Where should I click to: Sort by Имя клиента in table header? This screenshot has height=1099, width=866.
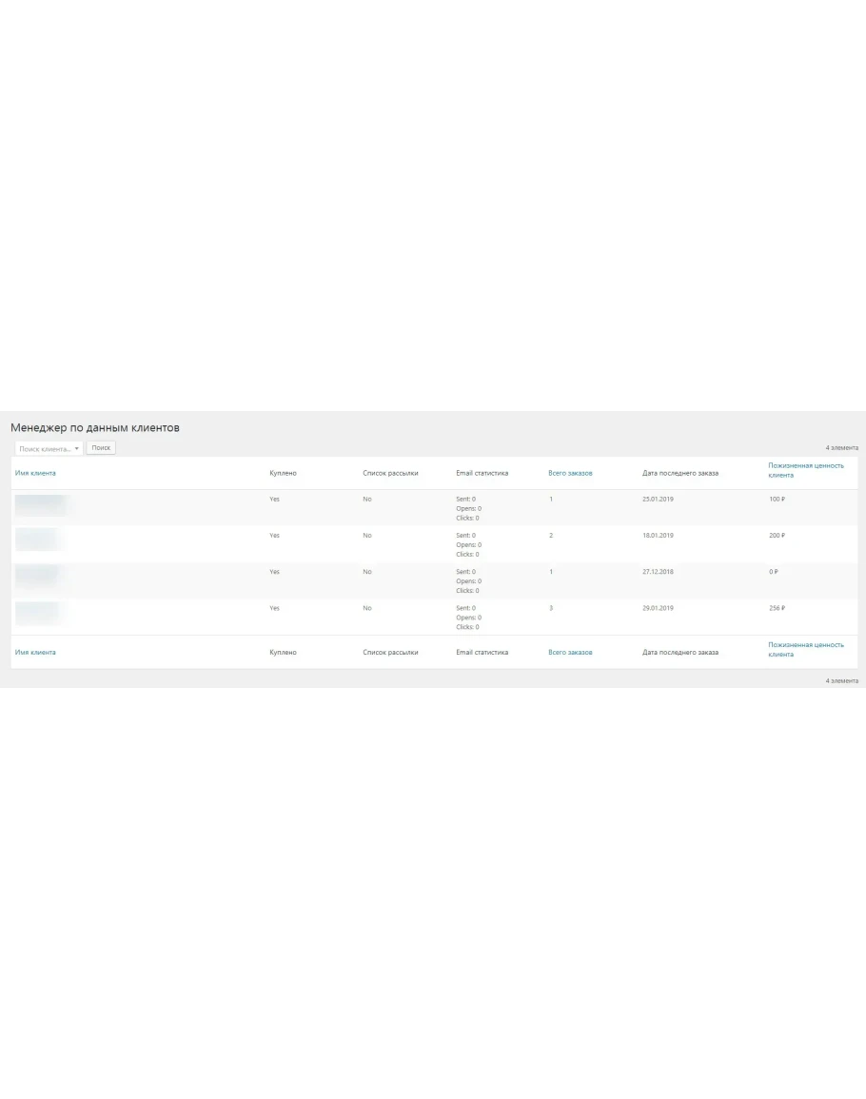click(35, 473)
